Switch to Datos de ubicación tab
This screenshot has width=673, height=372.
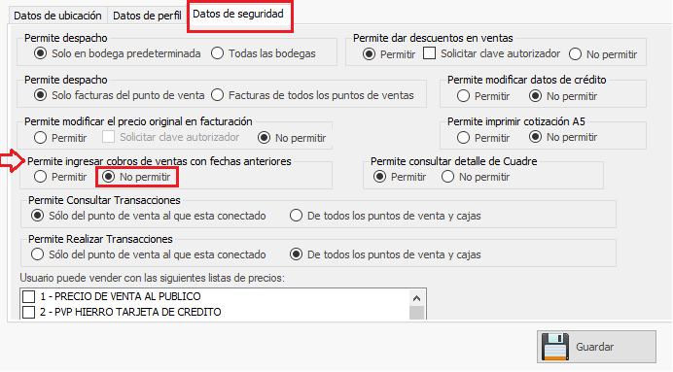coord(57,16)
